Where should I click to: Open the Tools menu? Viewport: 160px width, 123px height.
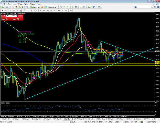(x=26, y=4)
